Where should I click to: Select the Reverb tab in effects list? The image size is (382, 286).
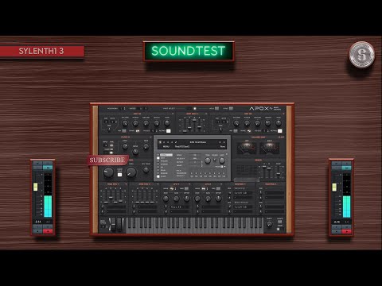point(164,173)
